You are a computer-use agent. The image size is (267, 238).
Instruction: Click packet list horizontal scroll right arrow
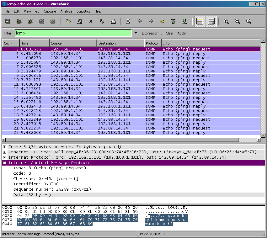[x=259, y=140]
